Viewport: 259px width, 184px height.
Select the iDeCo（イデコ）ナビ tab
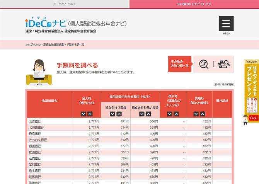(x=194, y=4)
